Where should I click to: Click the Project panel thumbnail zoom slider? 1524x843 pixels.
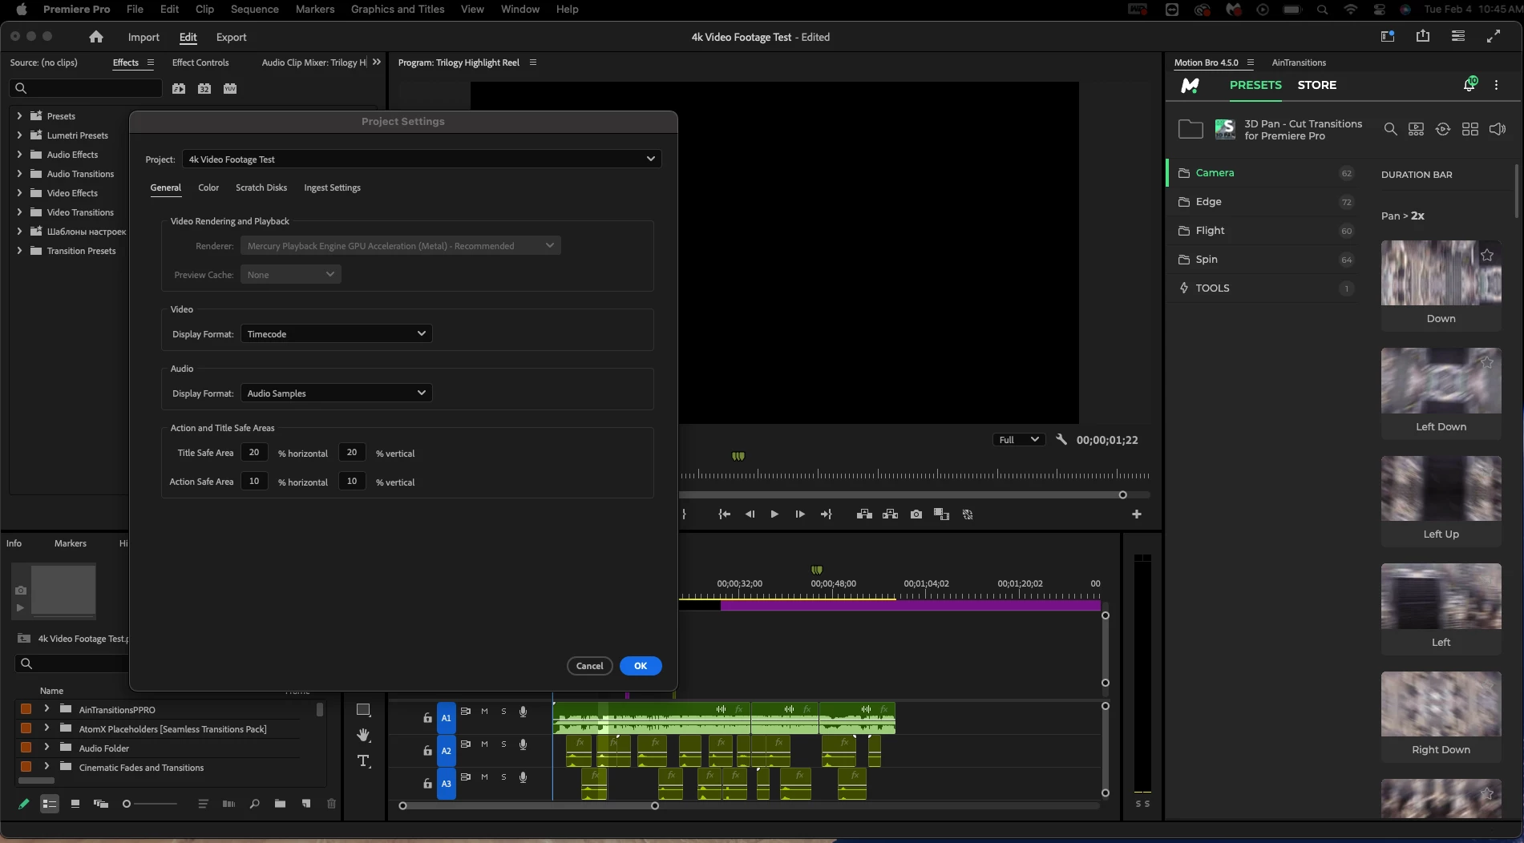(150, 804)
